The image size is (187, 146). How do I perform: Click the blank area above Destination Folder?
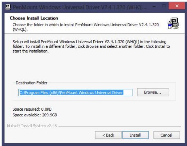[94, 68]
